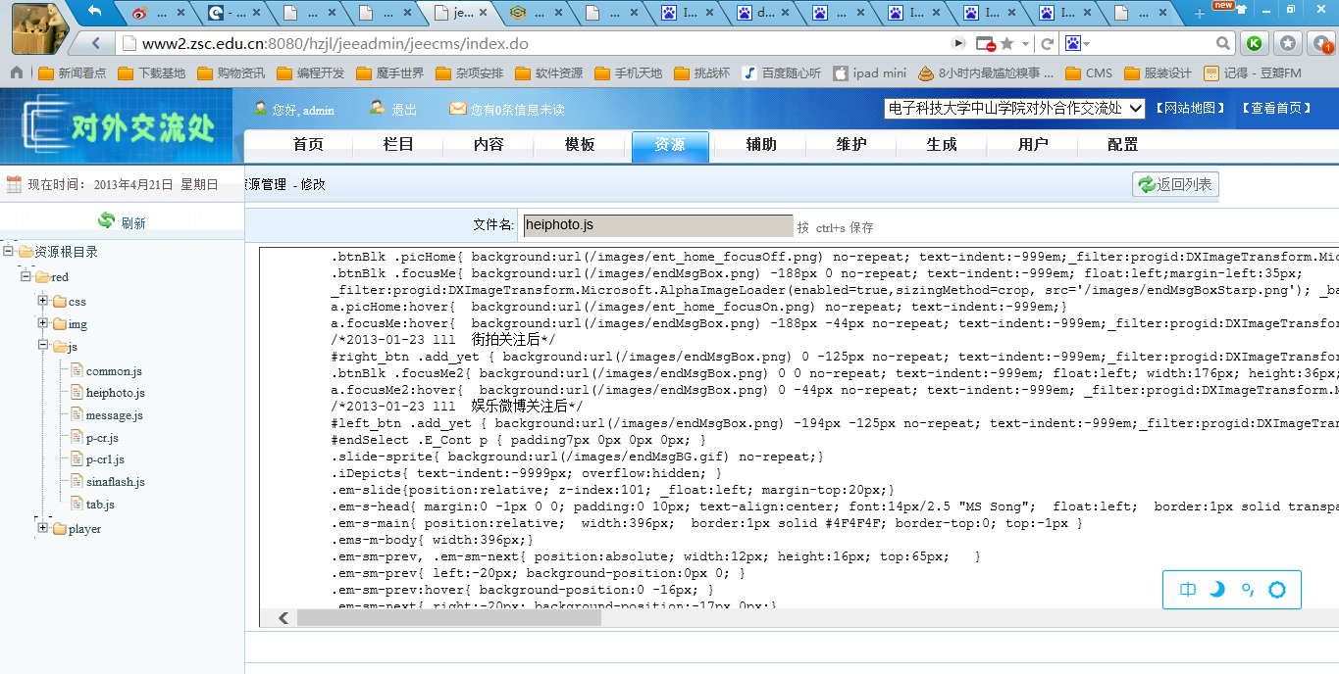This screenshot has height=674, width=1339.
Task: Open sinaflash.js in the file tree
Action: [115, 482]
